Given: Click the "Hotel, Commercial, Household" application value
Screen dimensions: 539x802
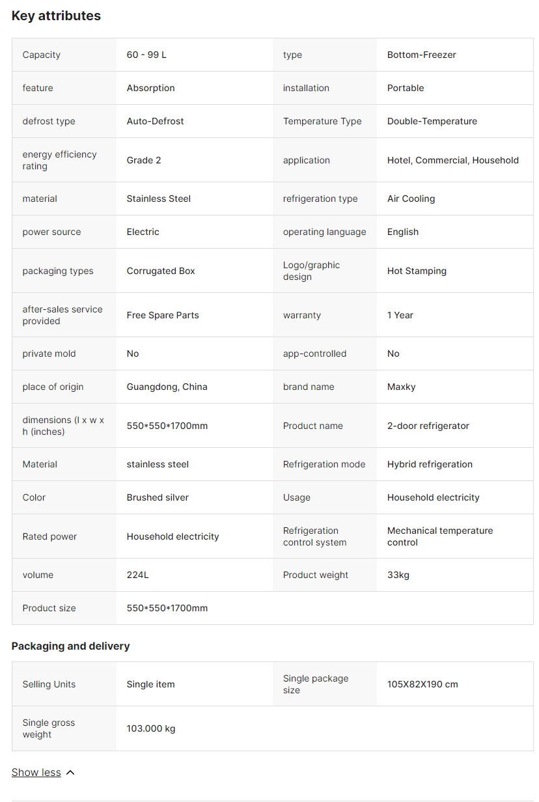Looking at the screenshot, I should point(452,160).
